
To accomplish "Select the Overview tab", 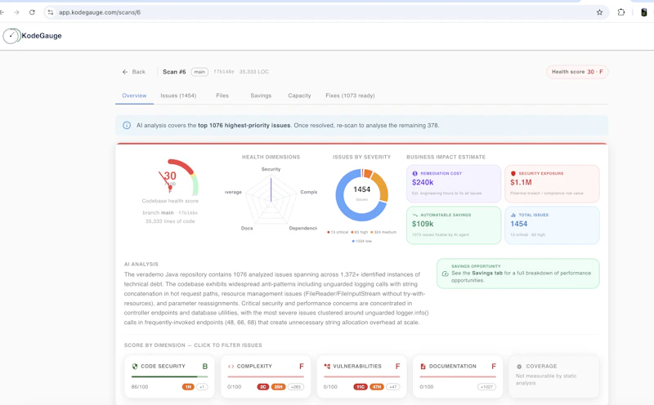I will pyautogui.click(x=134, y=96).
